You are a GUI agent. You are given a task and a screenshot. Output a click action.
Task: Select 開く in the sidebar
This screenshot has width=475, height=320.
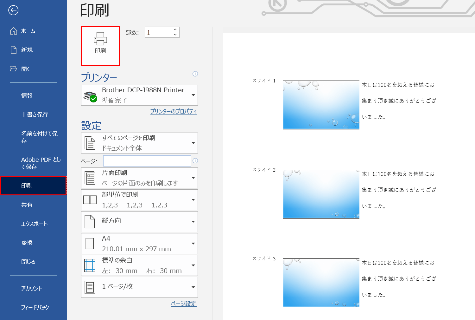pos(33,69)
